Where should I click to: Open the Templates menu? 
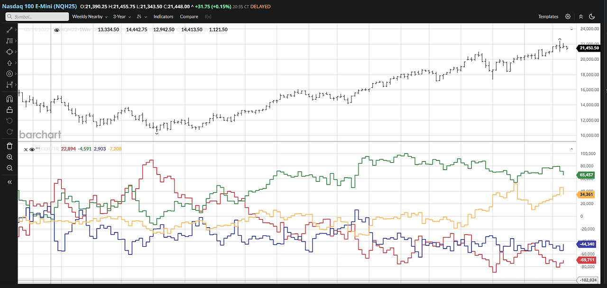coord(548,17)
